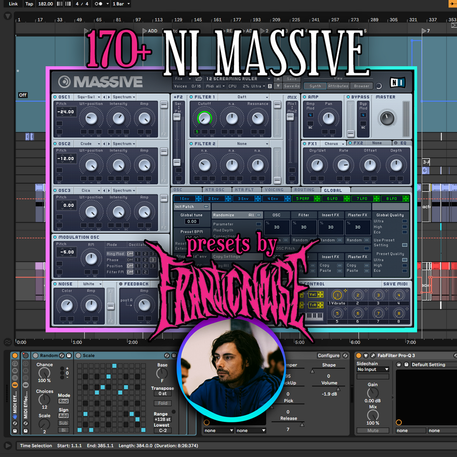This screenshot has width=457, height=457.
Task: Click the metronome toggle in Ableton top bar
Action: (x=99, y=4)
